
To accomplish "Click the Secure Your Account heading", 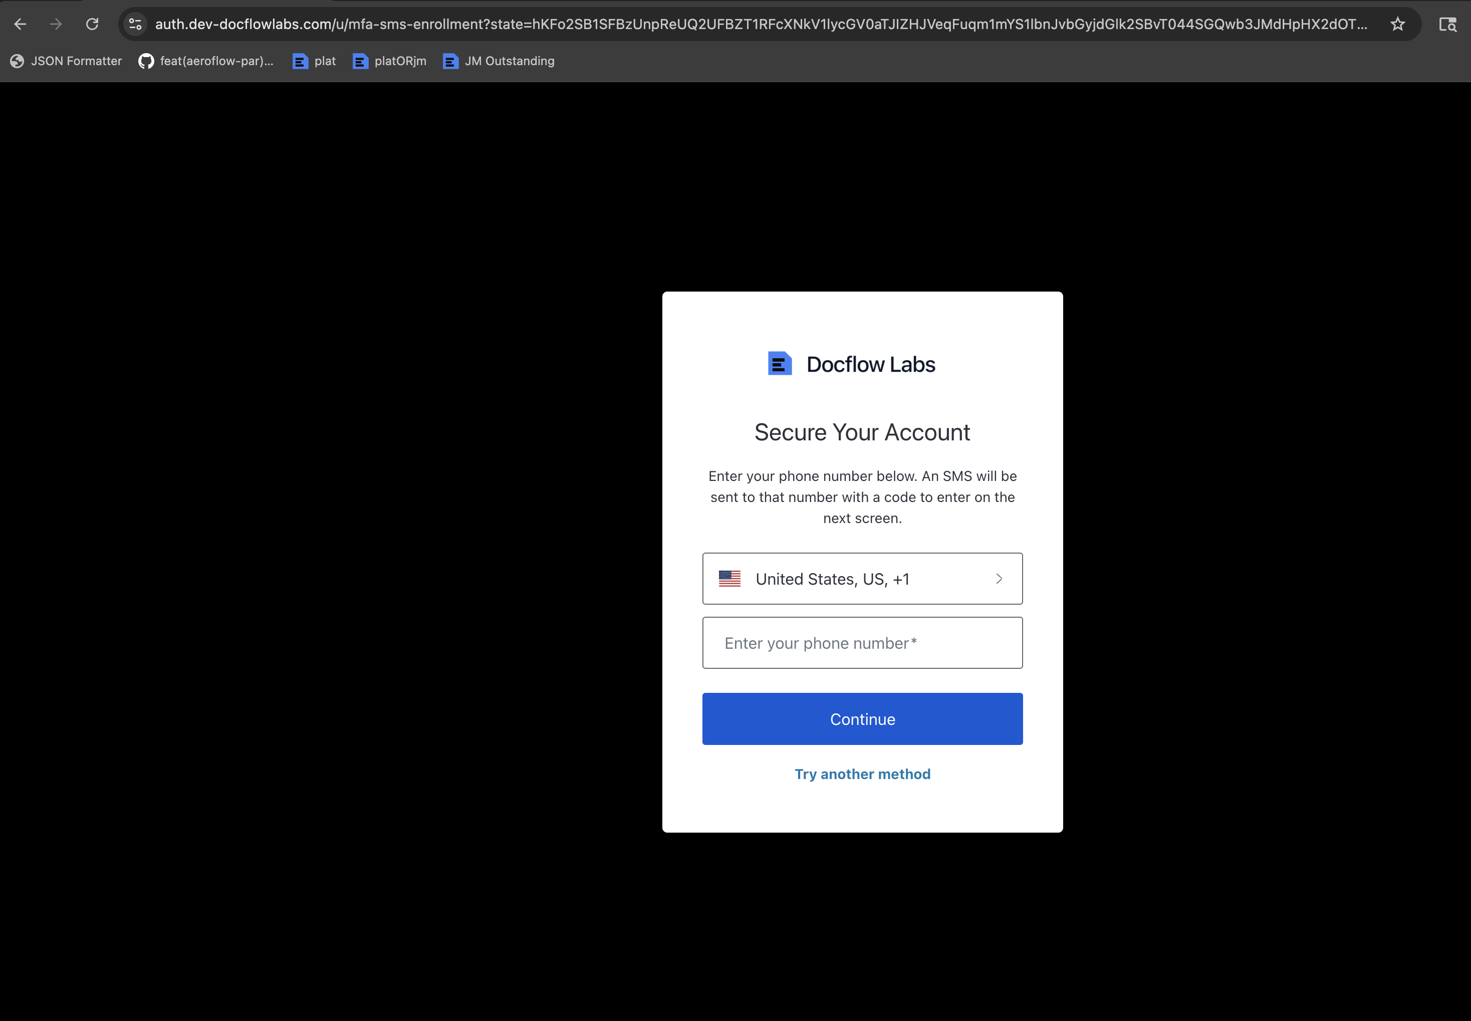I will click(862, 432).
